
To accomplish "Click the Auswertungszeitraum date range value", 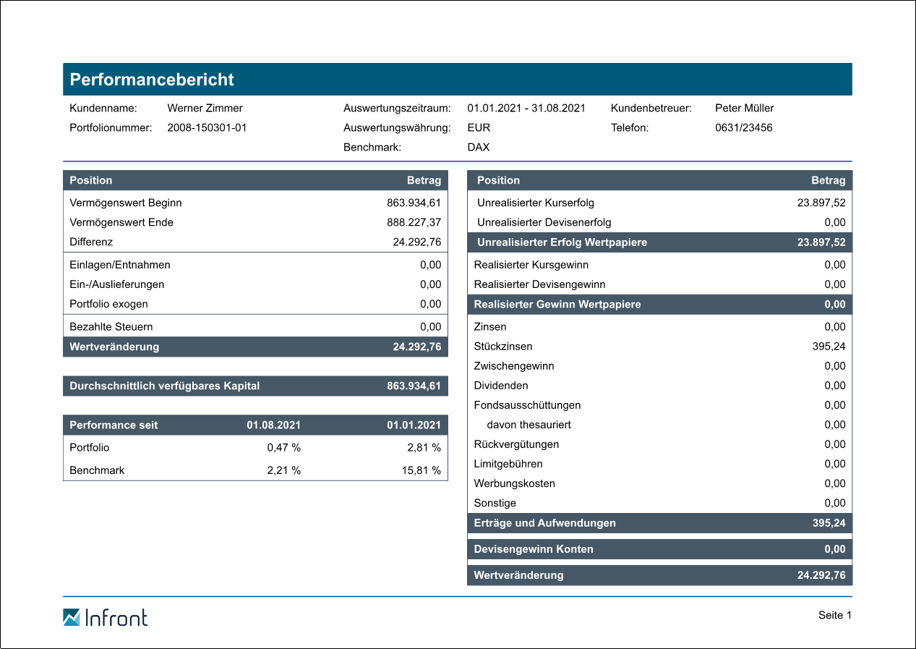I will click(526, 109).
